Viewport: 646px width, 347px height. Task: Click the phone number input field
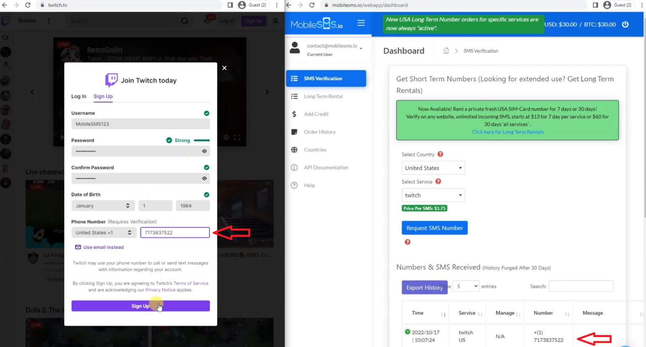point(175,232)
